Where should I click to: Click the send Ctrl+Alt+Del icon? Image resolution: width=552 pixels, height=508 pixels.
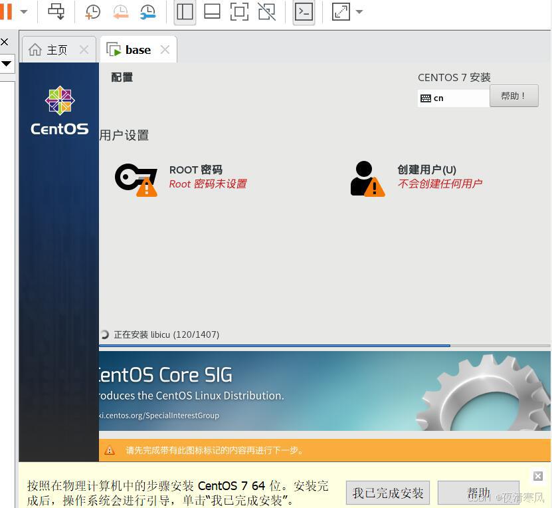coord(56,11)
